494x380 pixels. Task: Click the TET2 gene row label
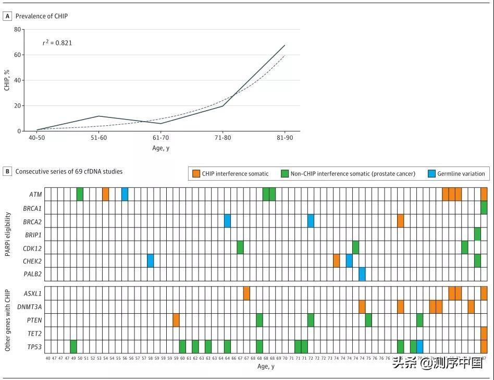35,334
